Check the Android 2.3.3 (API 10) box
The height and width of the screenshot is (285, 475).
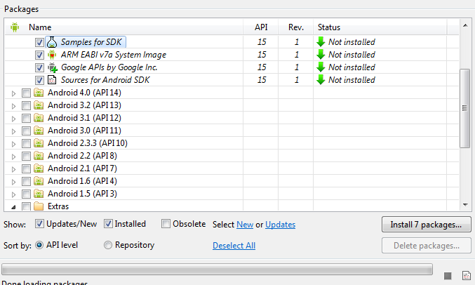[27, 143]
